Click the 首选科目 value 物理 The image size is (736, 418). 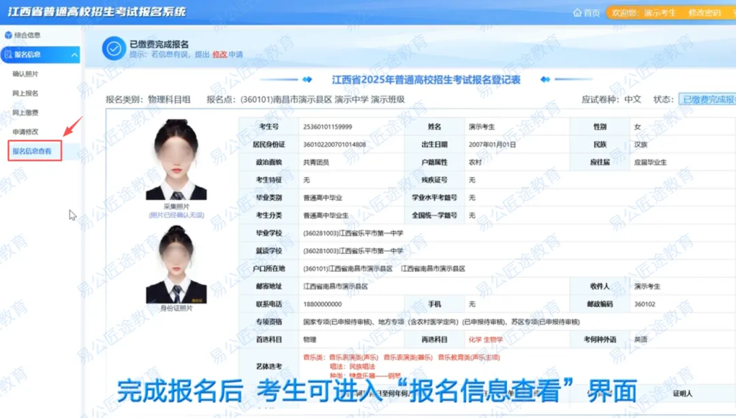[310, 340]
